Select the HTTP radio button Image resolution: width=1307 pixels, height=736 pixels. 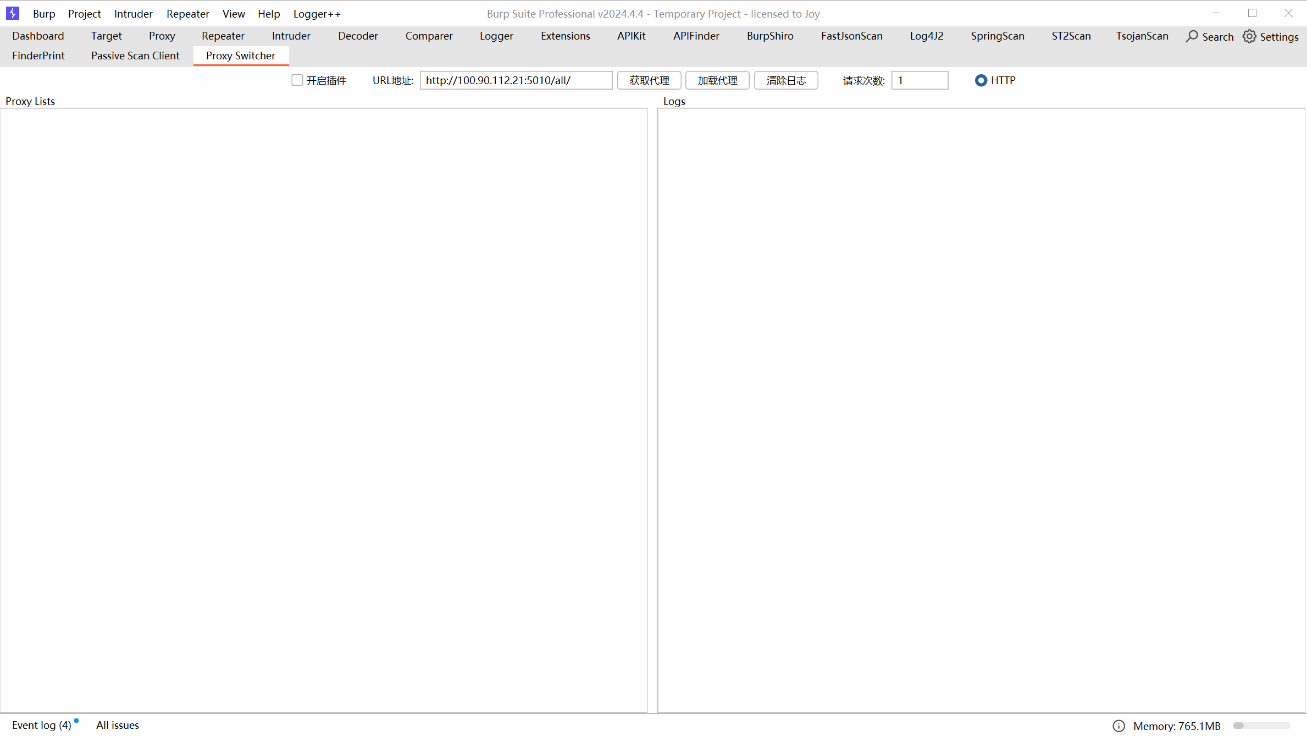[x=981, y=80]
